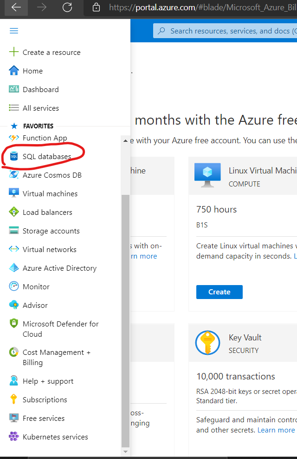Click the browser forward arrow
The width and height of the screenshot is (297, 459).
click(x=42, y=7)
